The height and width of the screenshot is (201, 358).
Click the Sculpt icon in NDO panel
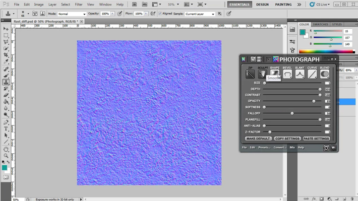[262, 74]
